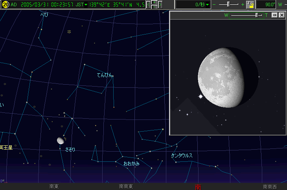Click the left-right arrows button in Moon window
This screenshot has width=287, height=190.
(275, 15)
